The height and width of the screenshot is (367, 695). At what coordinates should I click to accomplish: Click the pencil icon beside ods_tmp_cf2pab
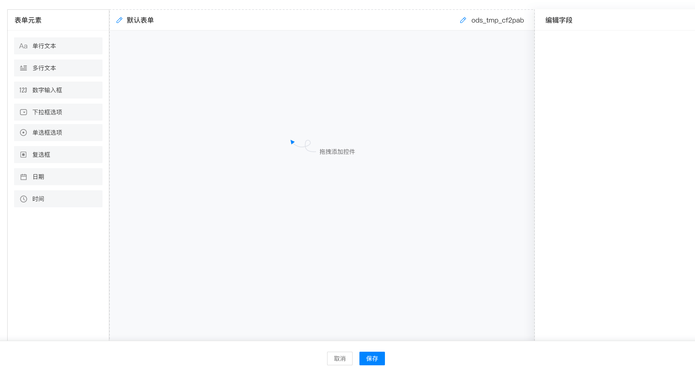463,20
